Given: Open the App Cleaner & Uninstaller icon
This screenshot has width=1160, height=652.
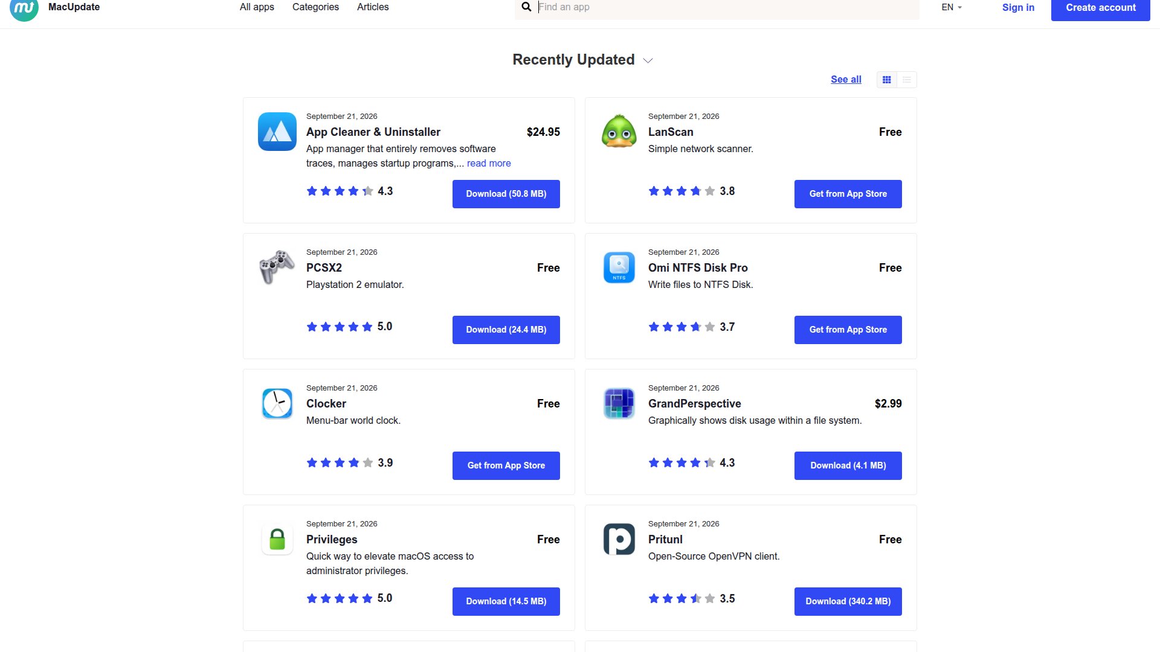Looking at the screenshot, I should [277, 132].
